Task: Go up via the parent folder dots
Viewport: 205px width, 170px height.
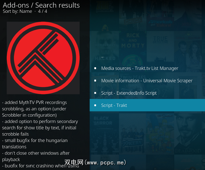Action: tap(102, 57)
